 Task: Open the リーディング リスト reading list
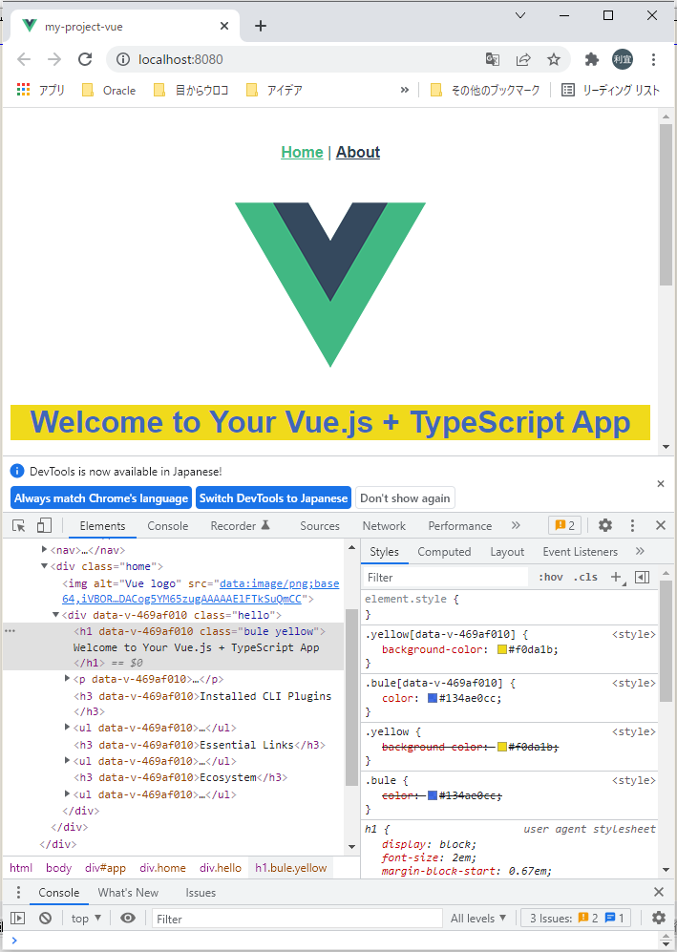point(610,90)
